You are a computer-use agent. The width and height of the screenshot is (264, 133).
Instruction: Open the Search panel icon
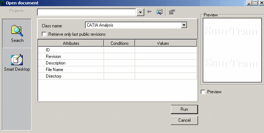click(17, 31)
